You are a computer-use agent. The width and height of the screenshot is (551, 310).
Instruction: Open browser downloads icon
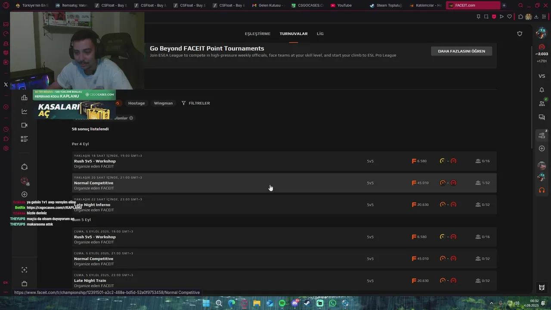pyautogui.click(x=536, y=17)
